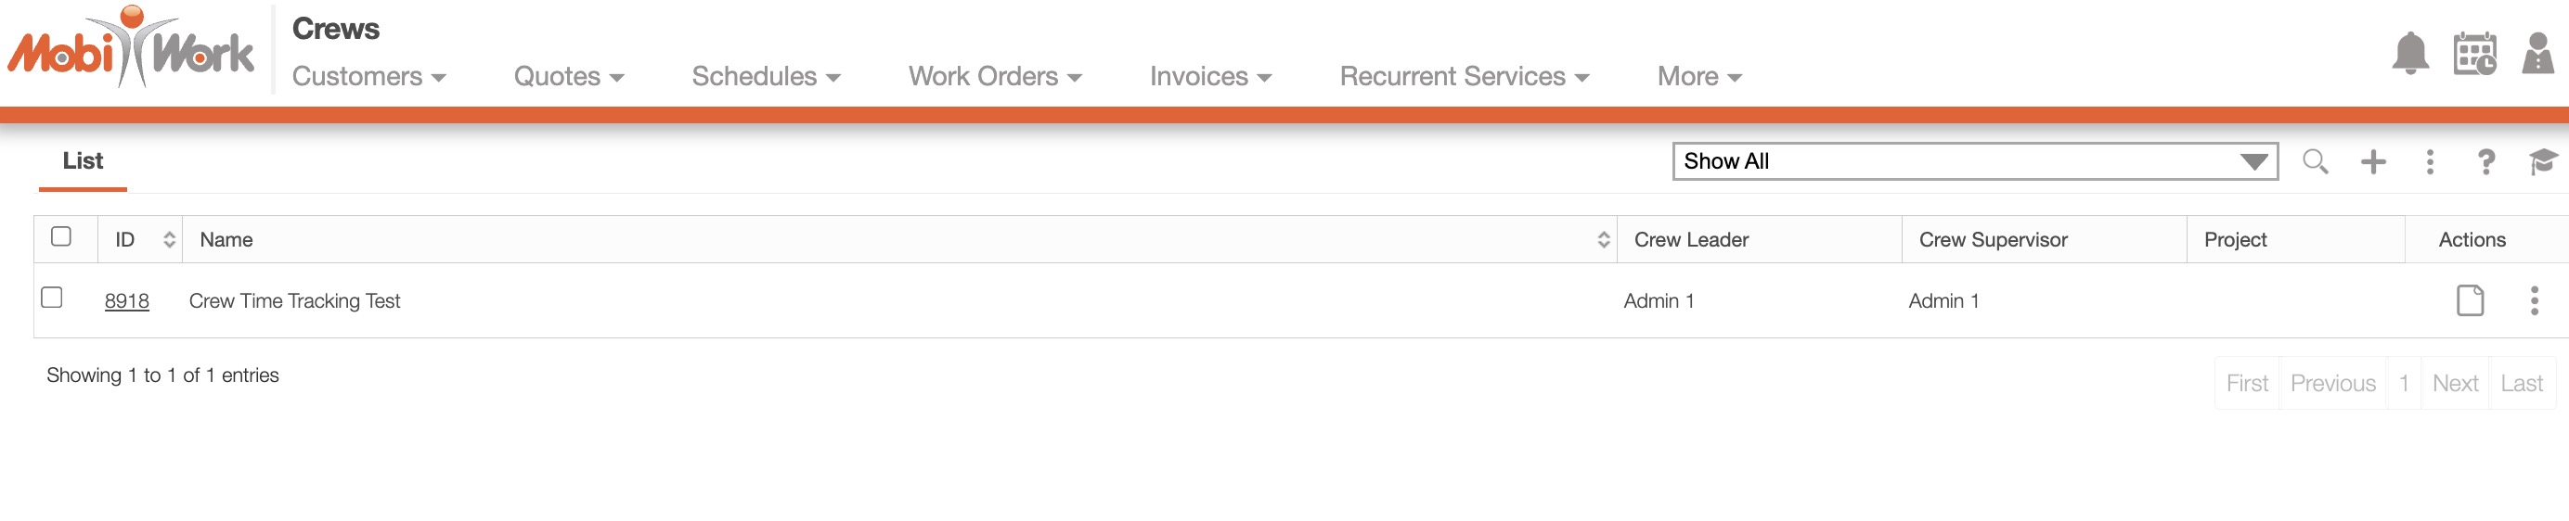The width and height of the screenshot is (2569, 521).
Task: Open the user profile icon
Action: [2537, 54]
